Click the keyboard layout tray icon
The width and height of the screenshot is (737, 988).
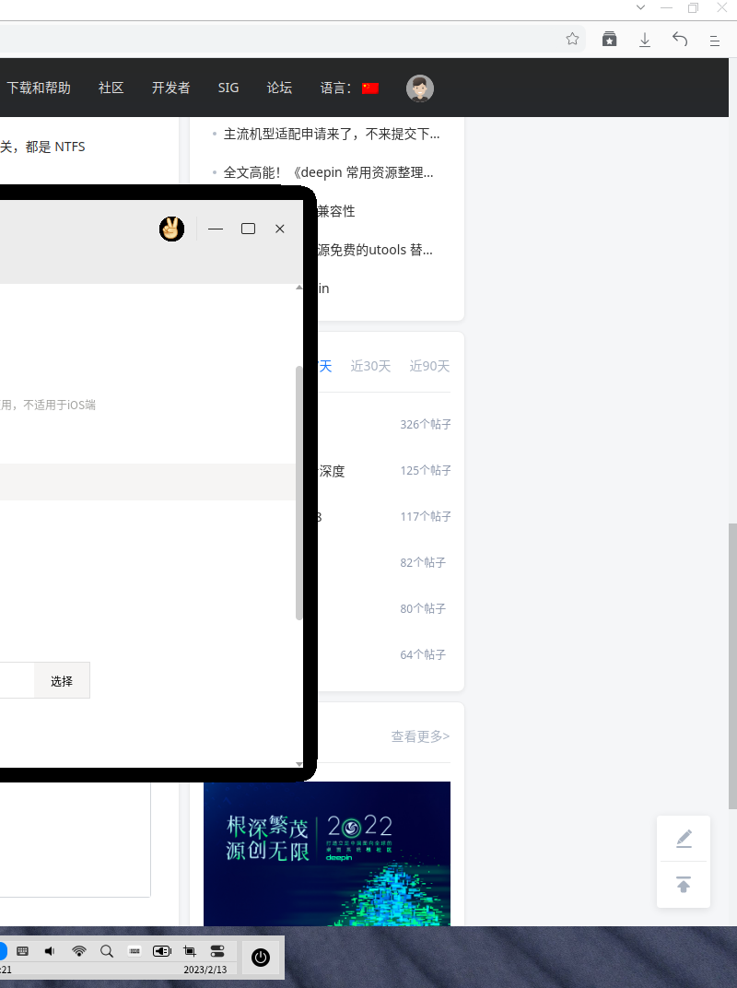coord(135,951)
